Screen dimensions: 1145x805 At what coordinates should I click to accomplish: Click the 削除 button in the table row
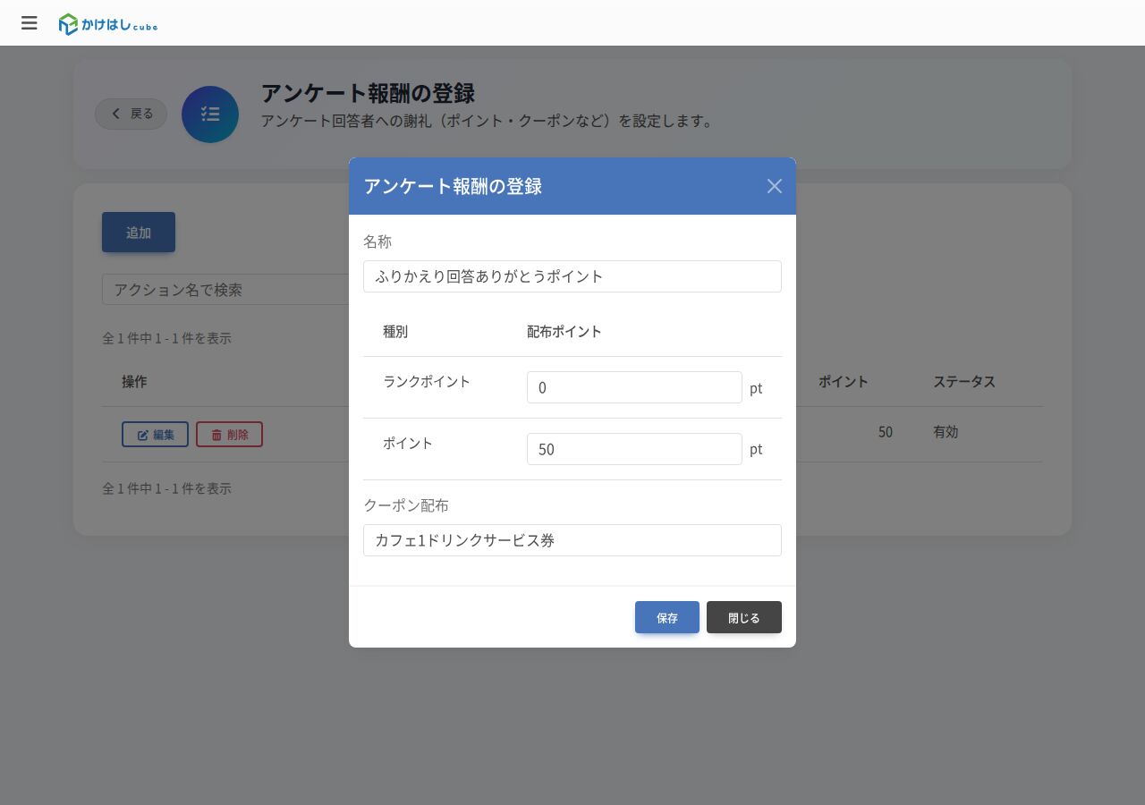(x=229, y=435)
